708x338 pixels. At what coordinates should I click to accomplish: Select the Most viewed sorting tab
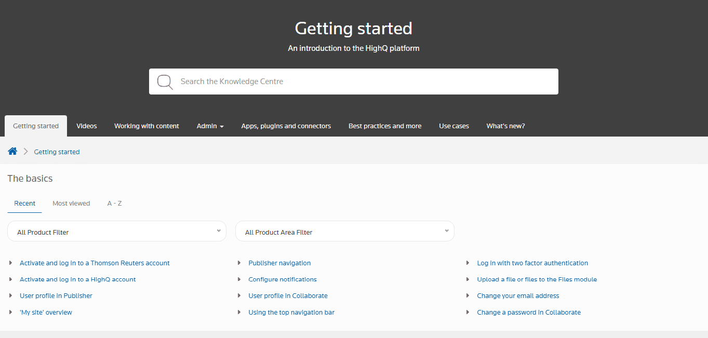71,203
